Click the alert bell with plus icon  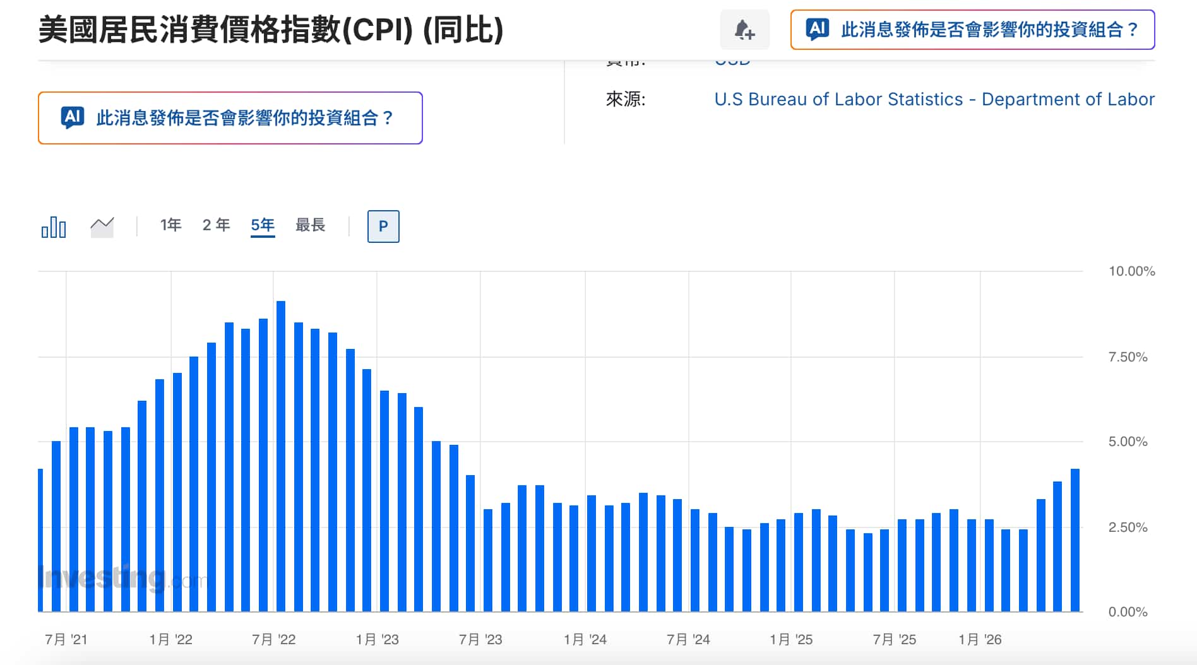[744, 30]
